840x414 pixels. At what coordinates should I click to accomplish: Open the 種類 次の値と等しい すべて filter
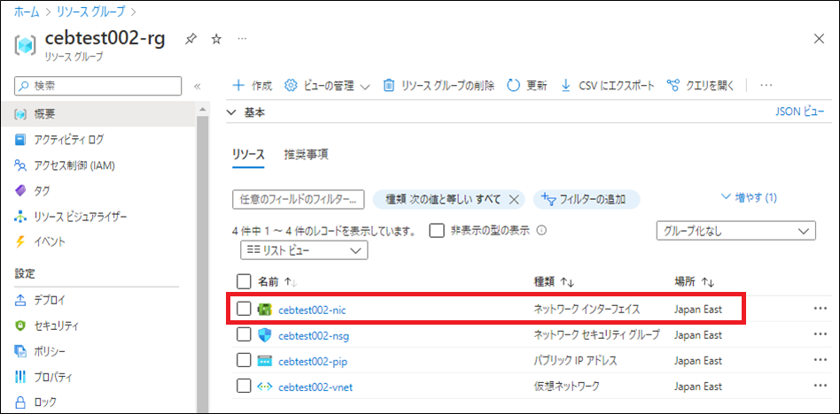(442, 199)
